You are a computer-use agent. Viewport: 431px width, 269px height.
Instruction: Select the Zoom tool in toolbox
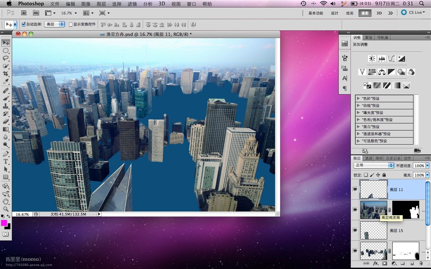coord(6,209)
